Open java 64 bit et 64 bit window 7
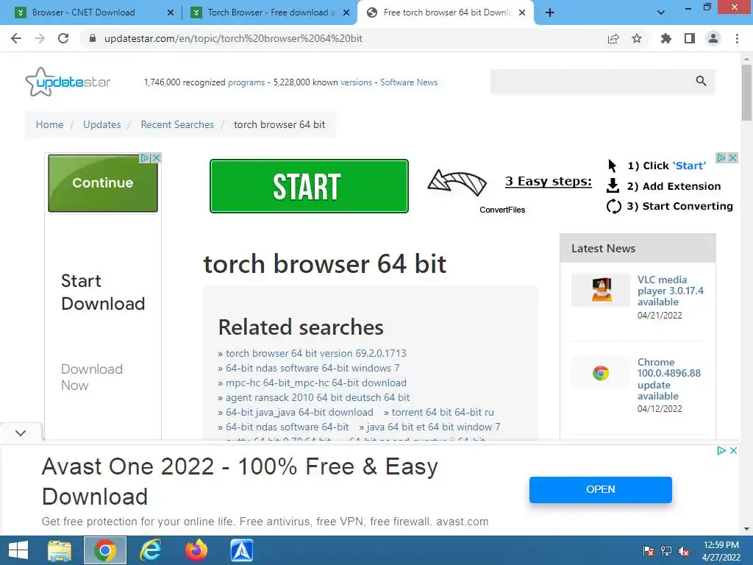This screenshot has height=565, width=753. pyautogui.click(x=434, y=427)
